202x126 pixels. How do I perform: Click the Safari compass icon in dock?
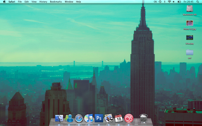click(79, 118)
